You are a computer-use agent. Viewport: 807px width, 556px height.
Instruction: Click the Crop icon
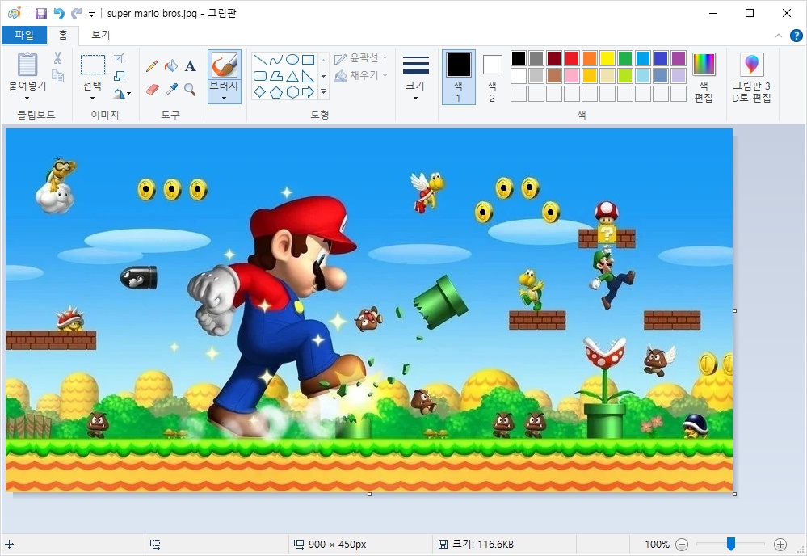119,58
